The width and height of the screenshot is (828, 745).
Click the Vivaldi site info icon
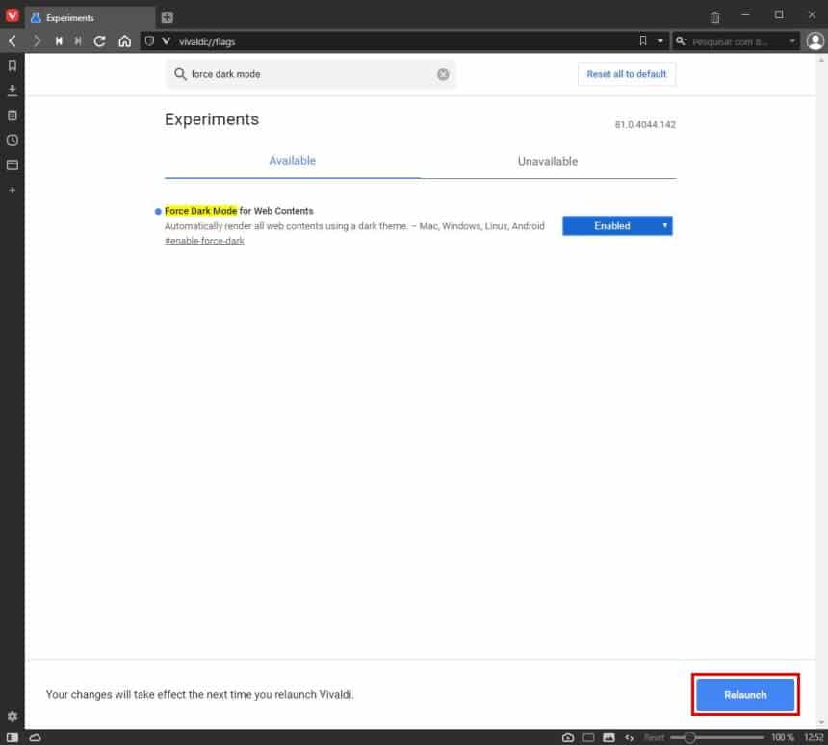point(166,41)
